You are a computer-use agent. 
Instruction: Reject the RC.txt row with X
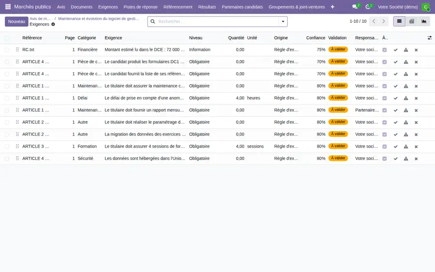pos(416,50)
